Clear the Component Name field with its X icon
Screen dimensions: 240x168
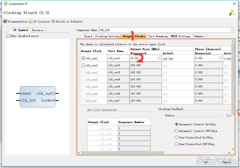point(232,30)
